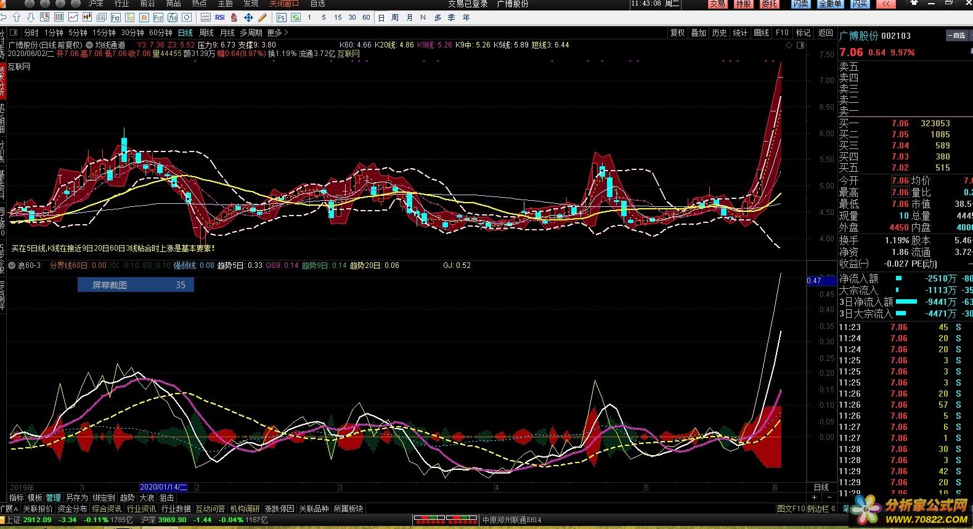The height and width of the screenshot is (529, 973).
Task: Click the down arrow toolbar icon
Action: 31,17
